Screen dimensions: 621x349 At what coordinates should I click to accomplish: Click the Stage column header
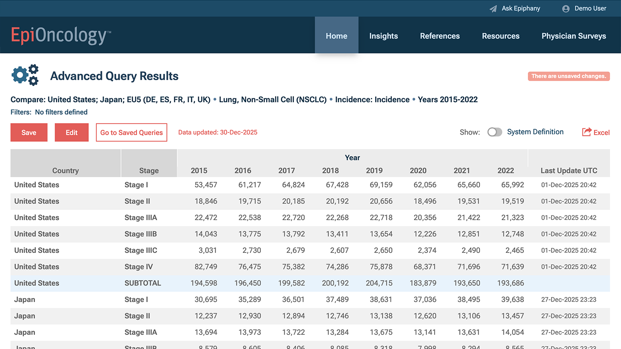point(149,171)
